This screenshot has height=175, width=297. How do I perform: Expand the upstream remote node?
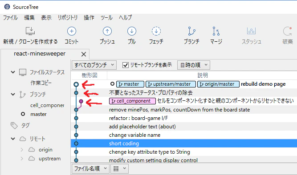(x=22, y=159)
